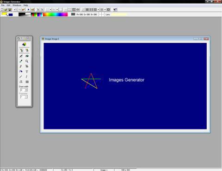Maximize the Image 1 child window

tap(201, 39)
